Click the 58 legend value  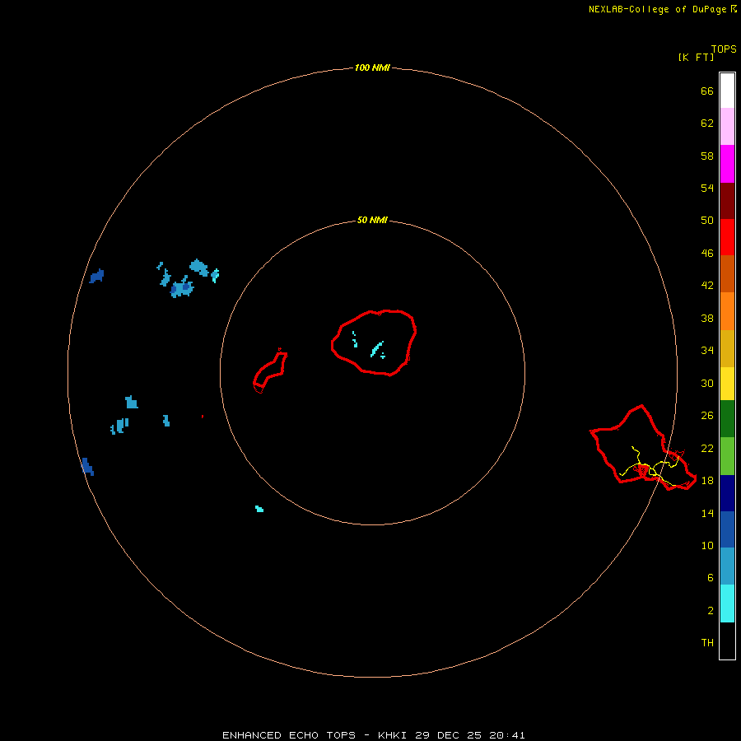pyautogui.click(x=707, y=156)
